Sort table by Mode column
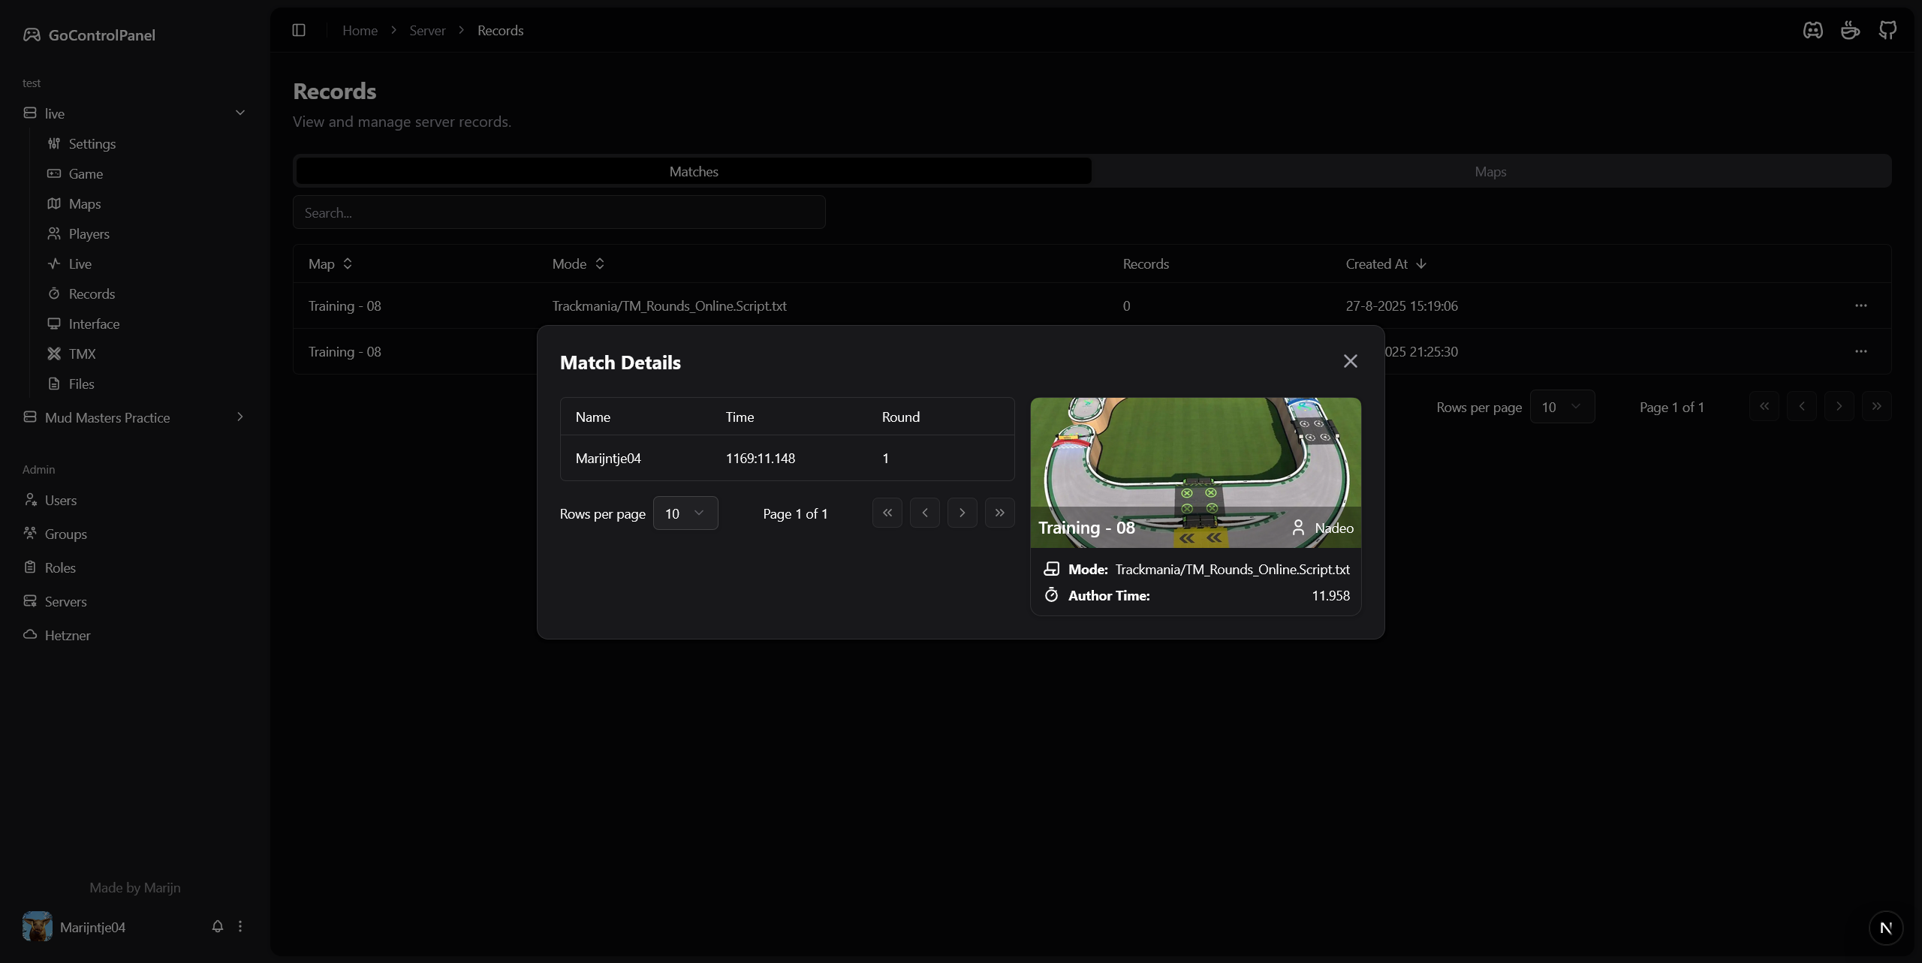1922x963 pixels. [x=578, y=263]
